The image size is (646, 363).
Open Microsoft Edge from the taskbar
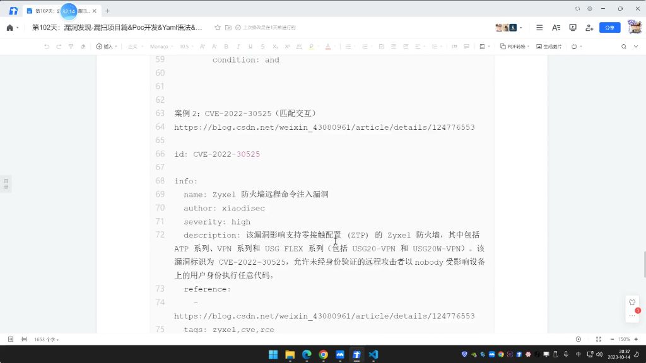pyautogui.click(x=307, y=354)
